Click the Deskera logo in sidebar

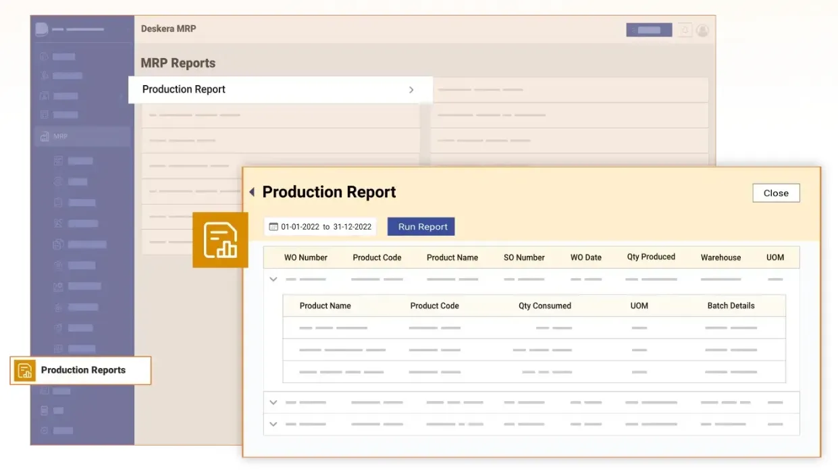click(42, 29)
